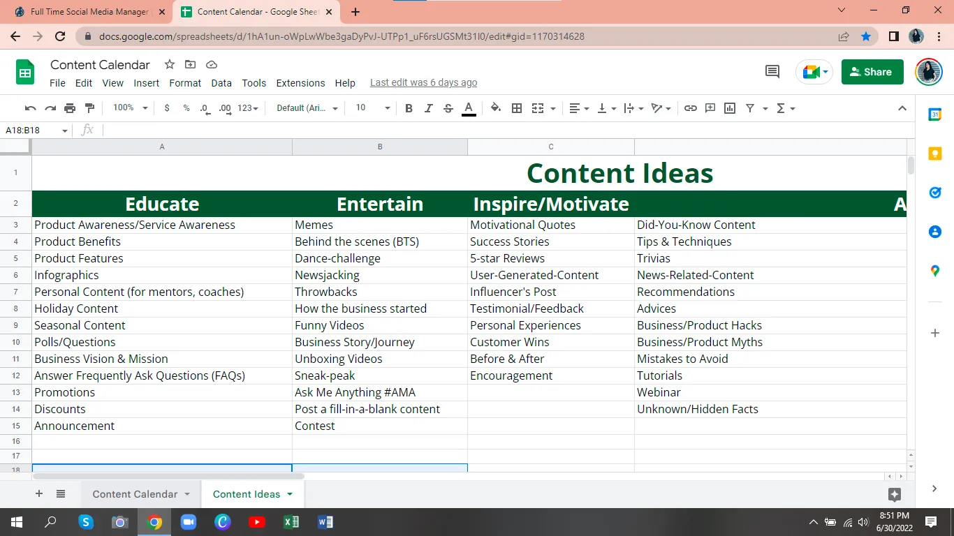Image resolution: width=954 pixels, height=536 pixels.
Task: Switch to the Content Calendar sheet tab
Action: (135, 494)
